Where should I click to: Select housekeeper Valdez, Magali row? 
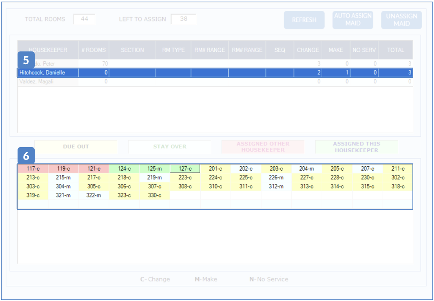[x=48, y=81]
